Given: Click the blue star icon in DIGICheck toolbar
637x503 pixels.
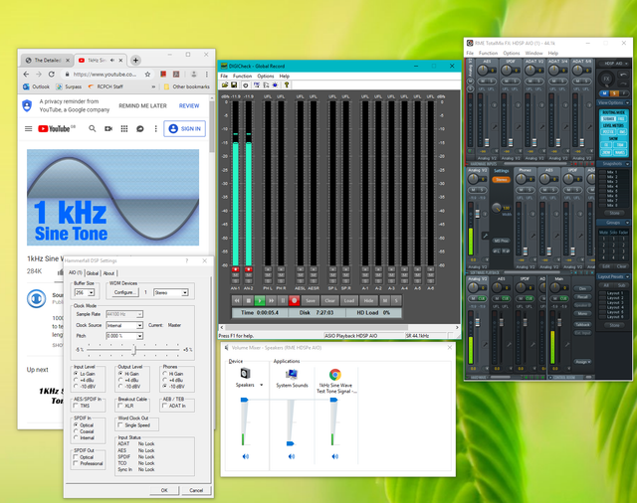Looking at the screenshot, I should [275, 84].
